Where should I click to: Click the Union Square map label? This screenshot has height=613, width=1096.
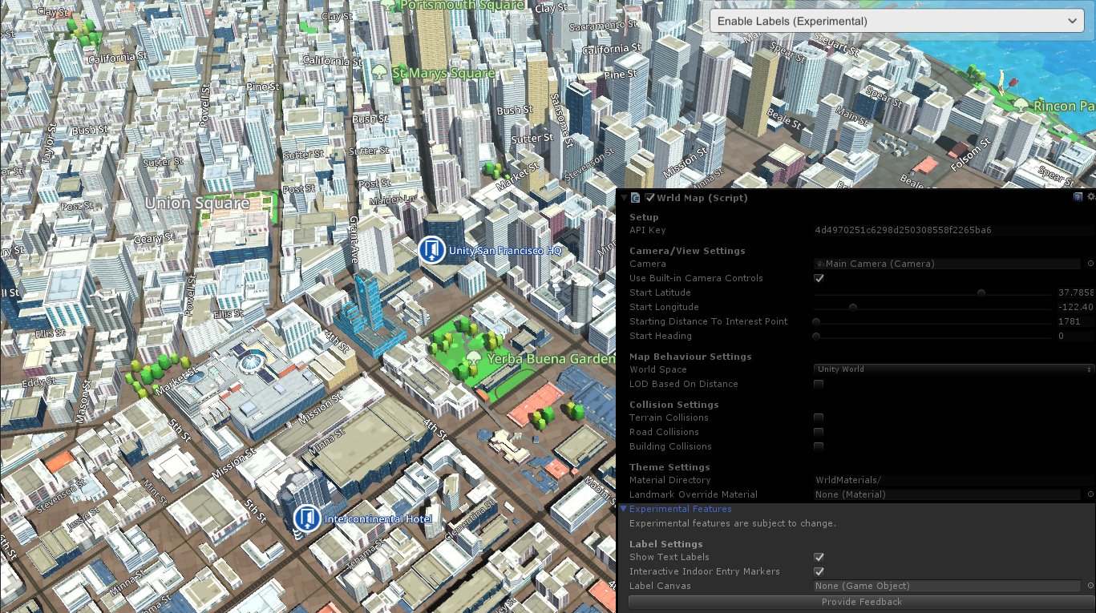197,203
